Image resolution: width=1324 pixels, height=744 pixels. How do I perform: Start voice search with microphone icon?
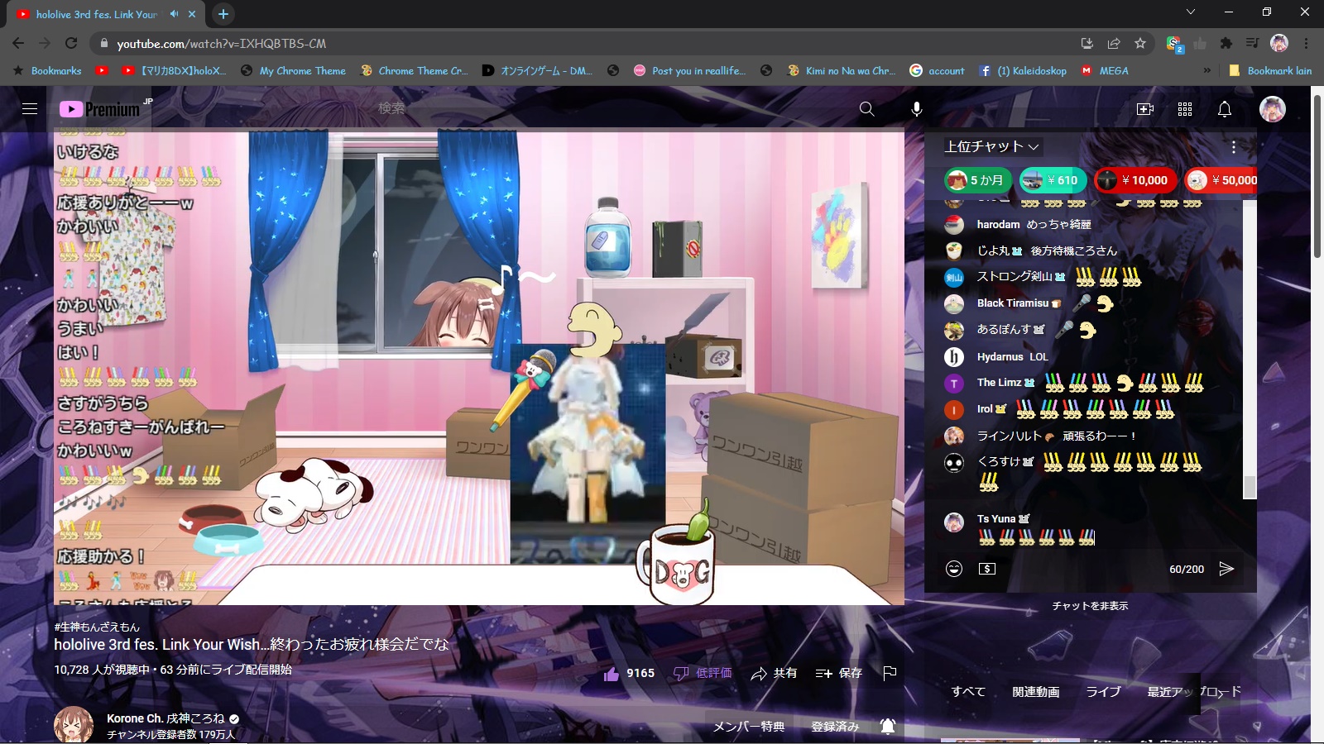(917, 109)
